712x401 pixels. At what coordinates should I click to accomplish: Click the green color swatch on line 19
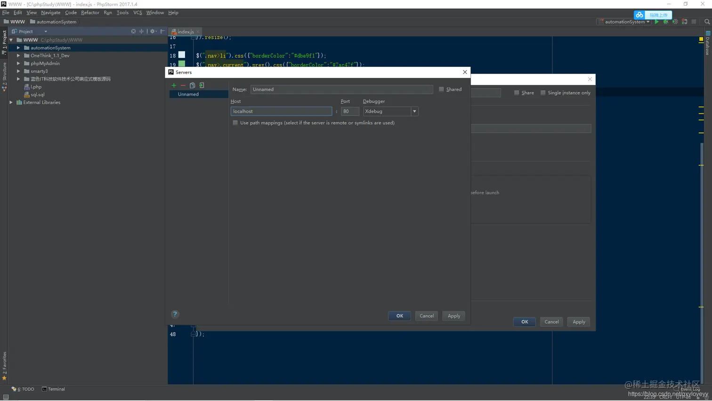(x=182, y=64)
